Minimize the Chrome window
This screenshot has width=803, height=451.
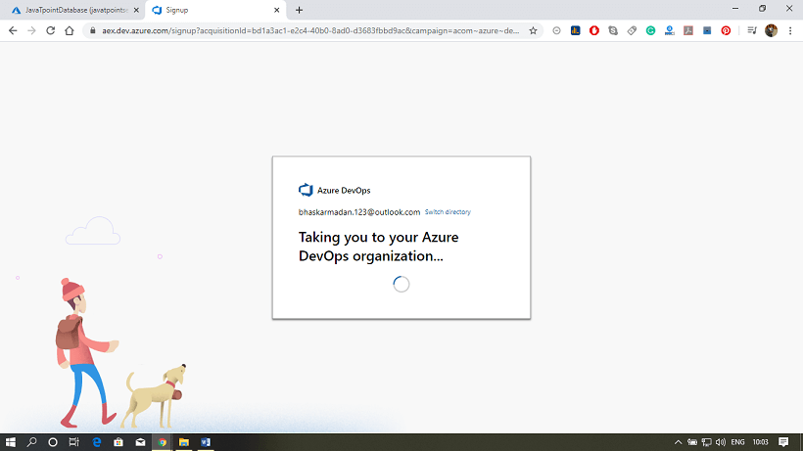click(735, 8)
